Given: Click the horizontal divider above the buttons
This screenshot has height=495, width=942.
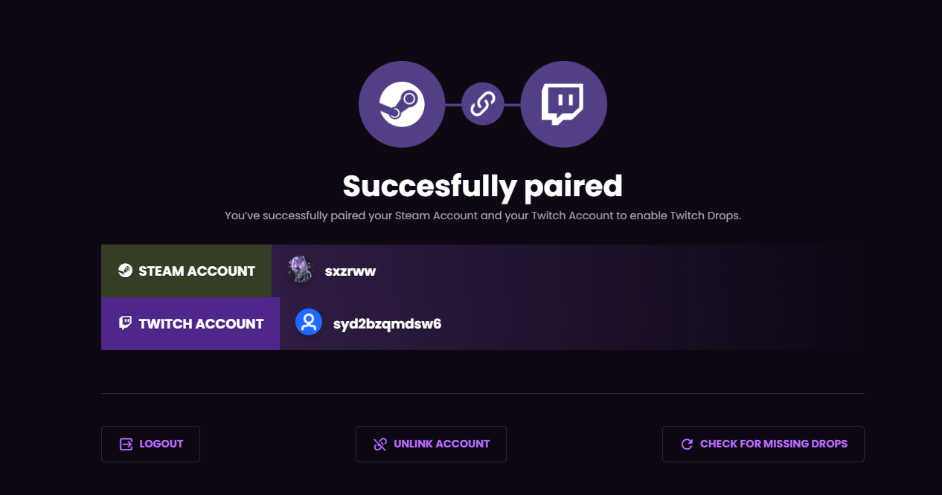Looking at the screenshot, I should click(483, 393).
